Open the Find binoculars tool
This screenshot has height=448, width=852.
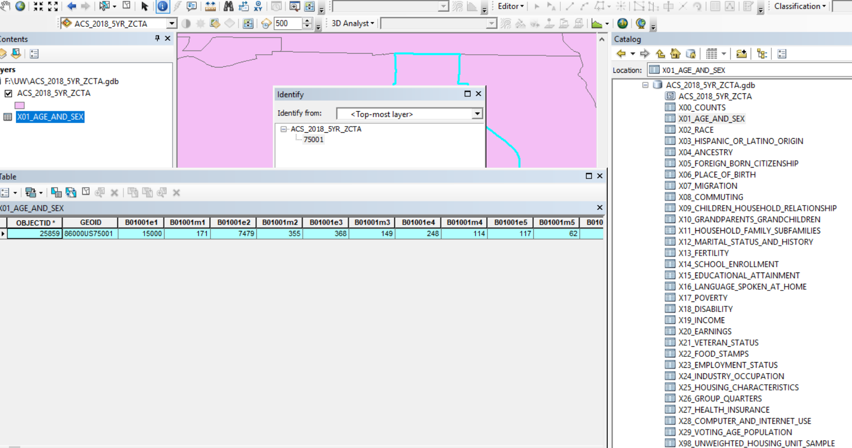[228, 6]
